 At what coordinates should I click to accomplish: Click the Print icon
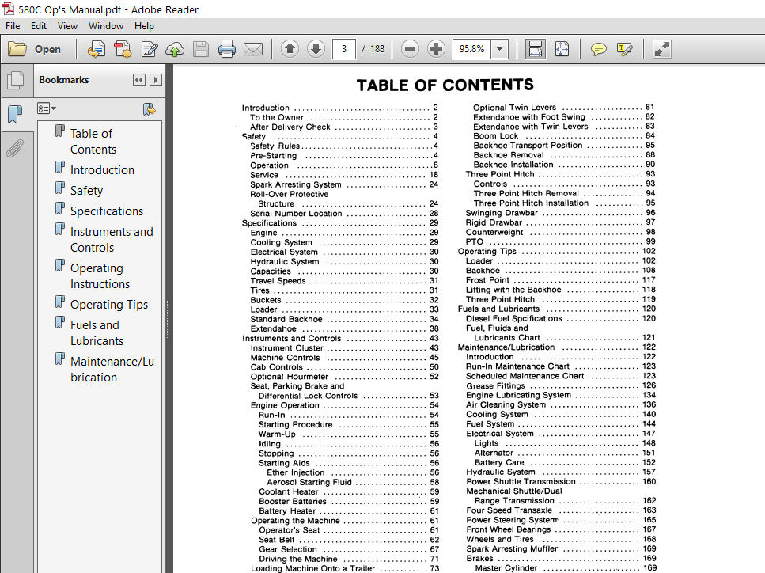tap(226, 49)
